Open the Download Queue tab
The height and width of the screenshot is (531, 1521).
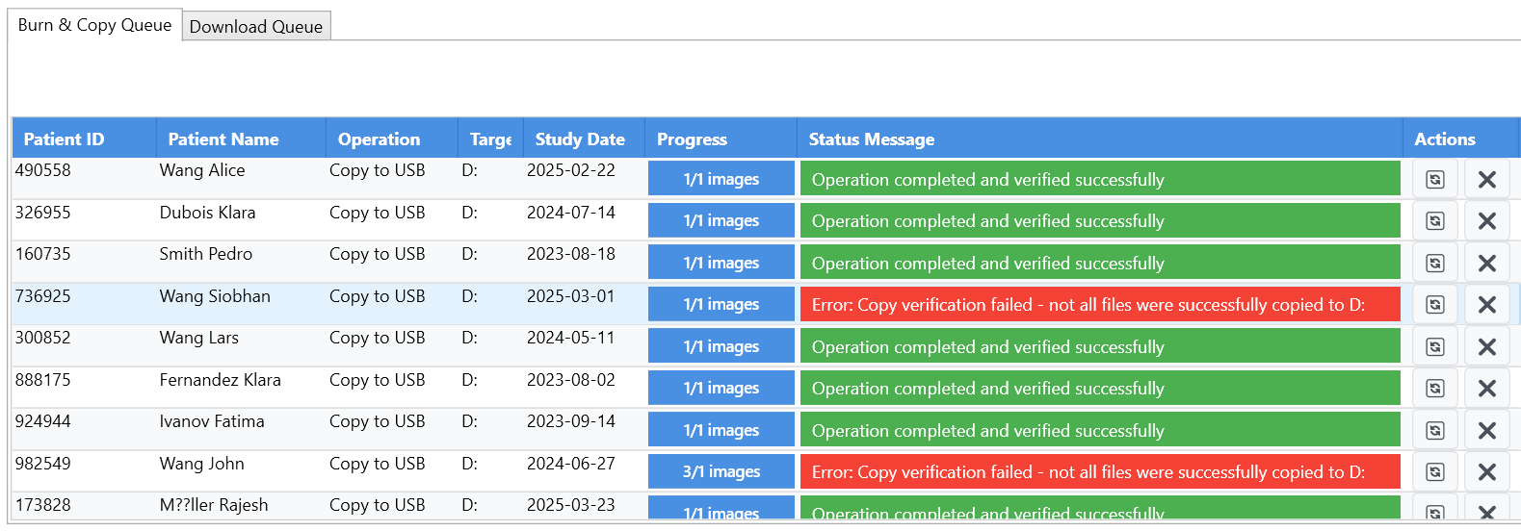pyautogui.click(x=256, y=27)
